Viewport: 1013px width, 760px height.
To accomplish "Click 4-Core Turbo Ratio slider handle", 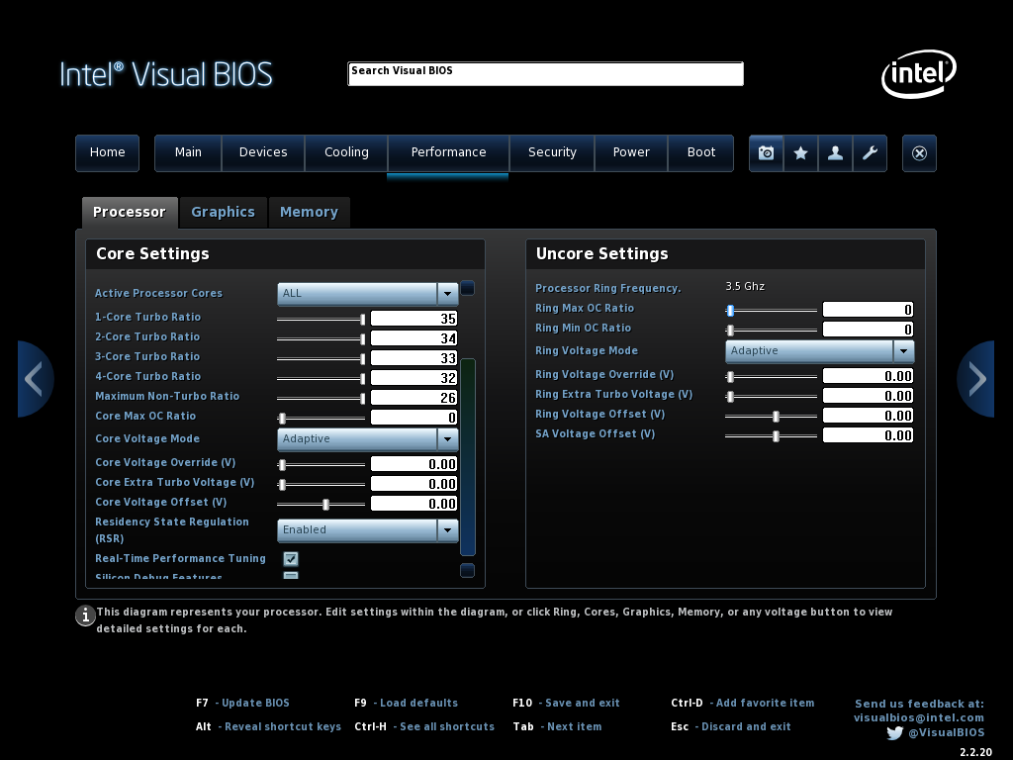I will point(362,379).
